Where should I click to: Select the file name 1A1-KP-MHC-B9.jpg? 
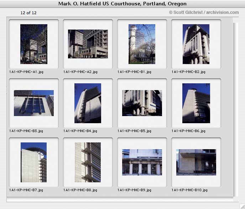pyautogui.click(x=134, y=190)
